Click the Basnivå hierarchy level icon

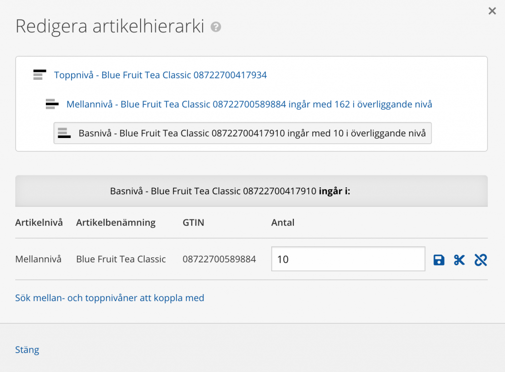click(64, 133)
